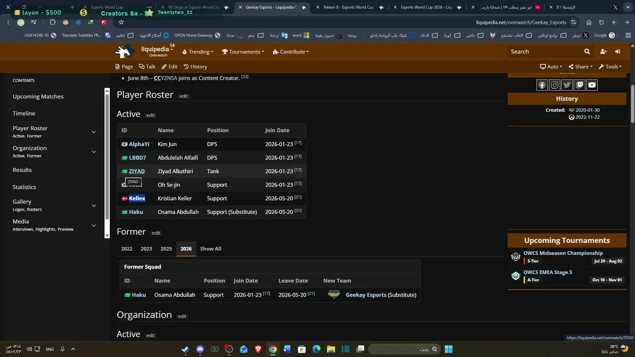Click the page vertical scrollbar
Screen dimensions: 635x357
point(633,104)
